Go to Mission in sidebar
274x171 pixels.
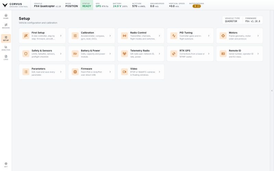6,26
